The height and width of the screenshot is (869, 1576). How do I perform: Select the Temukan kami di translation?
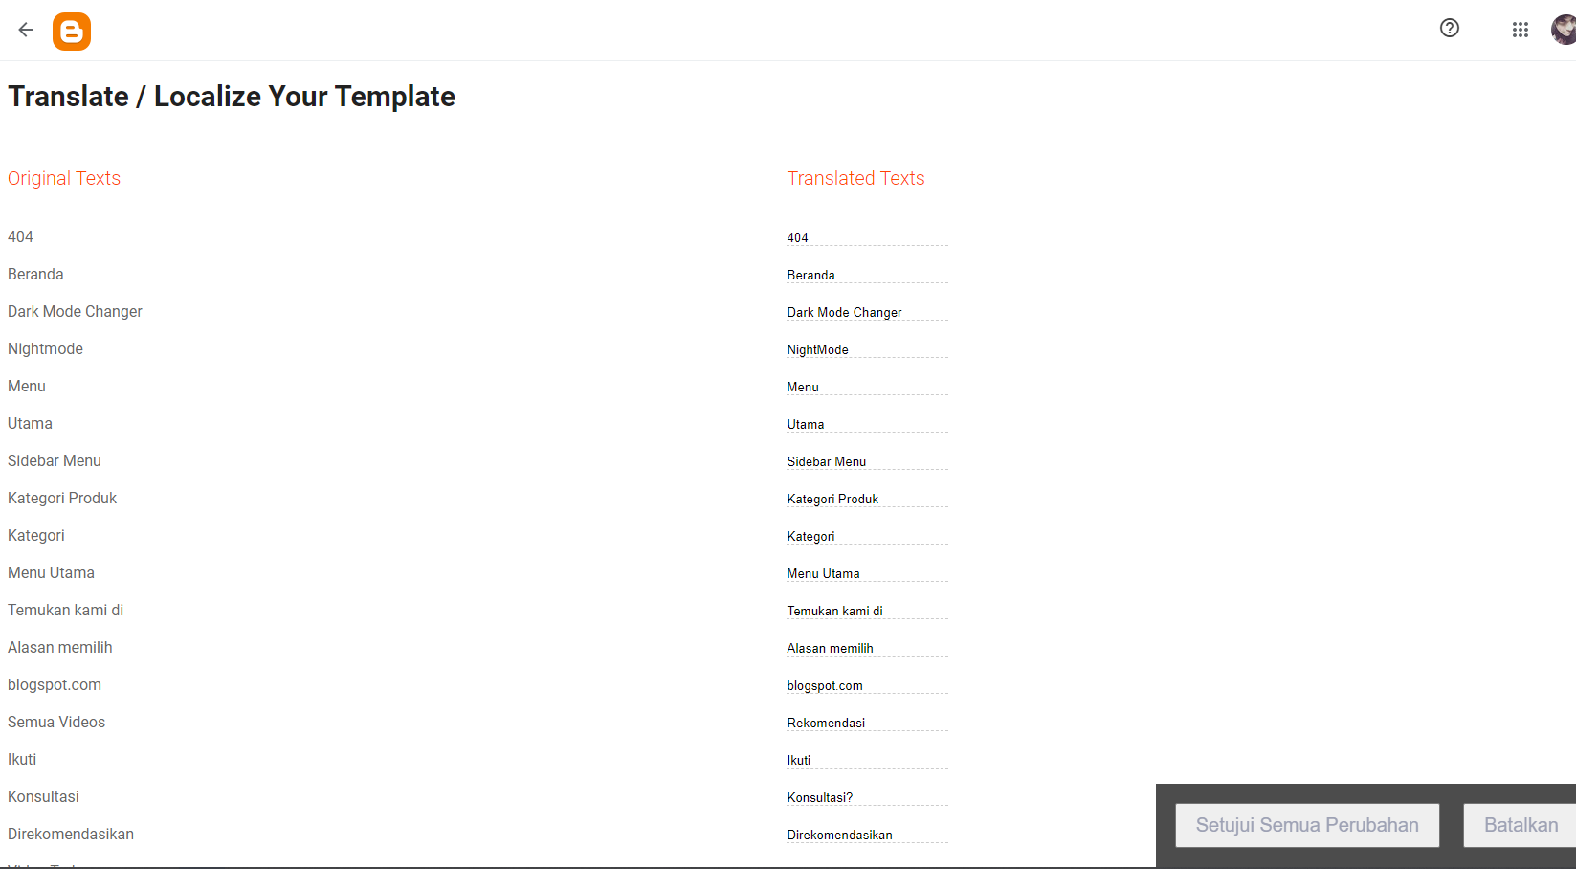point(866,611)
